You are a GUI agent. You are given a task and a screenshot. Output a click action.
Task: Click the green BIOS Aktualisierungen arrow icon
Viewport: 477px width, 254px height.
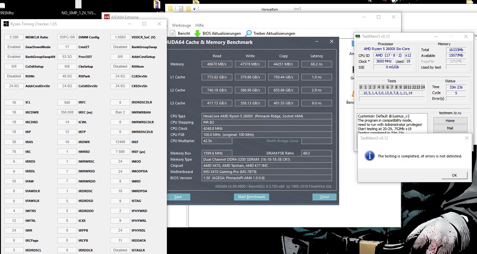(x=197, y=33)
